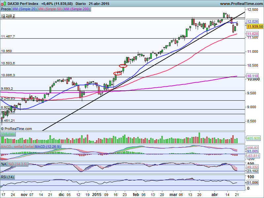Click the 10.500 price axis label
264x198 pixels.
pyautogui.click(x=252, y=65)
